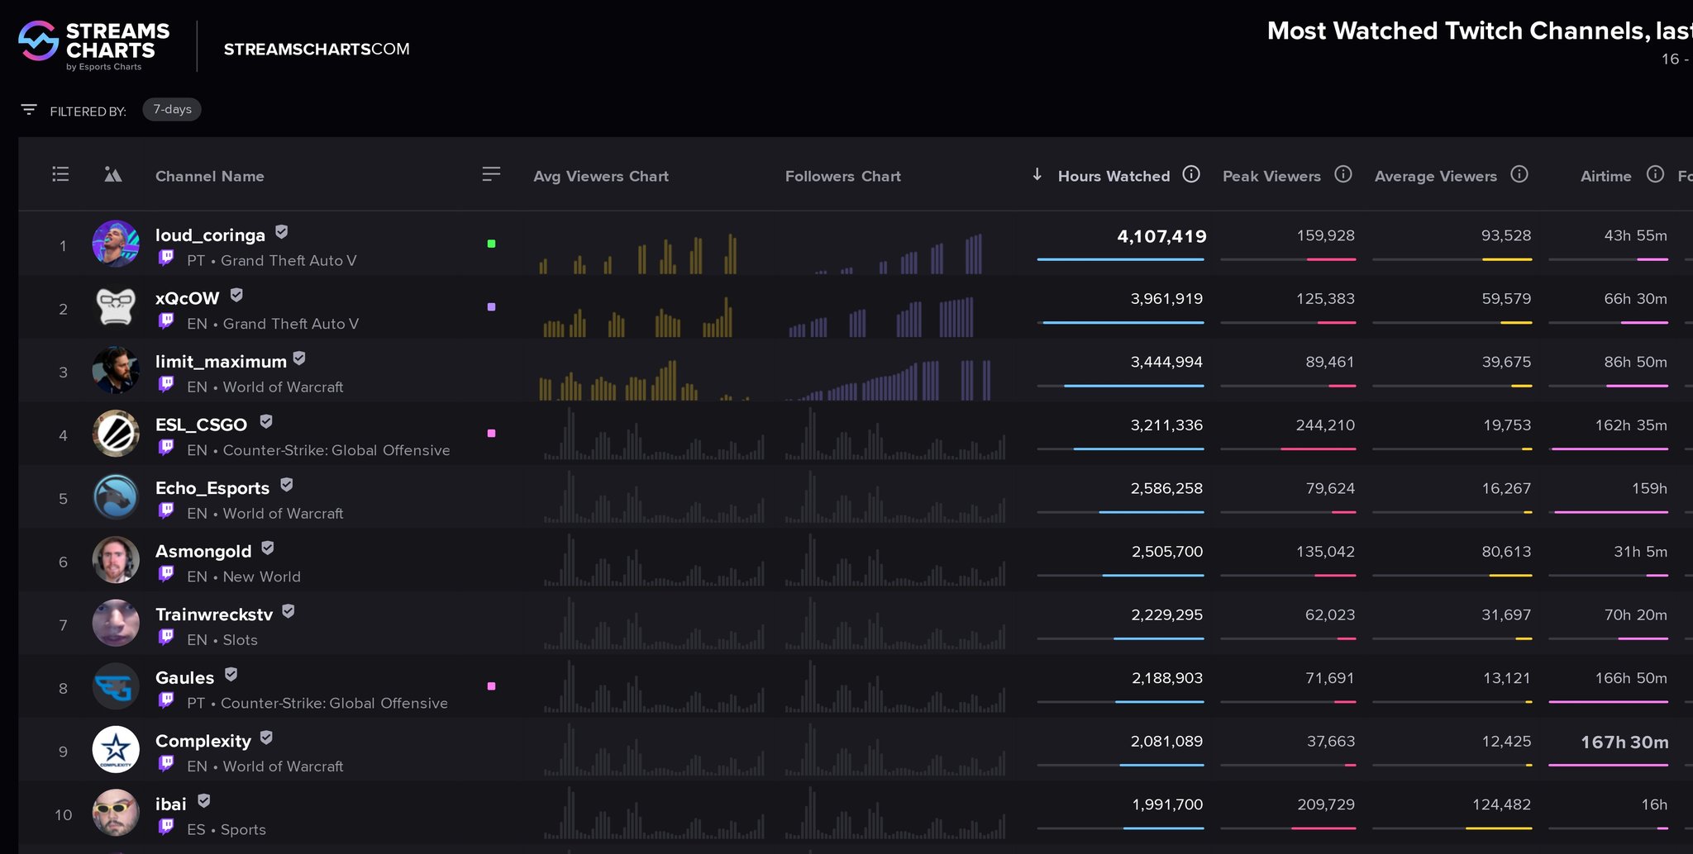Click the Twitch icon under loud_coringa
The width and height of the screenshot is (1693, 854).
click(166, 258)
